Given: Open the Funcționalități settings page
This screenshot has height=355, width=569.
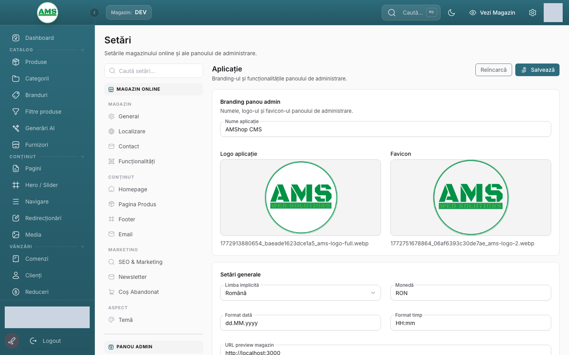Looking at the screenshot, I should click(x=154, y=161).
